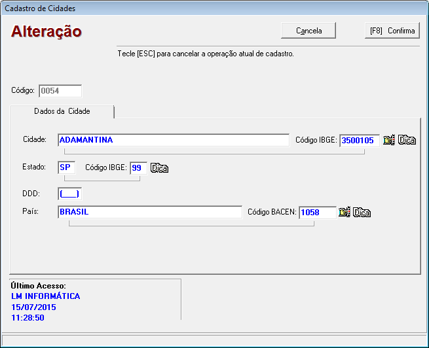Click the pointing-hand lookup icon beside Código BACEN

click(344, 212)
